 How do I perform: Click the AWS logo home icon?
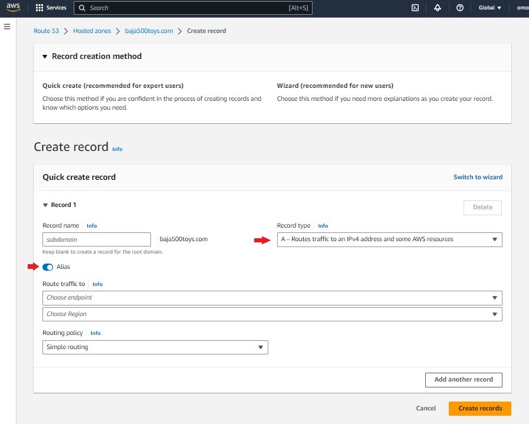(13, 8)
